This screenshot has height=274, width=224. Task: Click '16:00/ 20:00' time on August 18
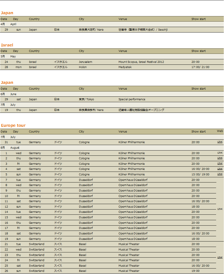click(x=200, y=234)
